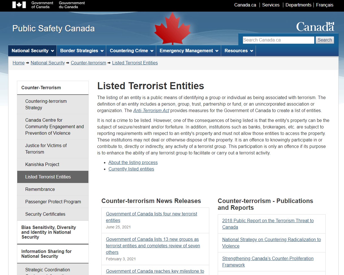Expand the National Security dropdown menu
The image size is (344, 275).
tap(32, 51)
